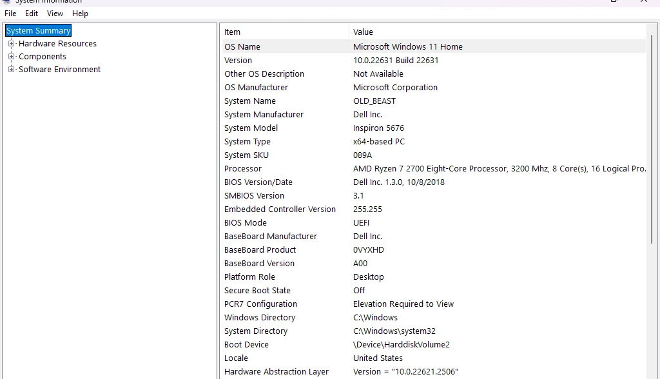Click the United States locale value
This screenshot has width=660, height=379.
pyautogui.click(x=378, y=358)
